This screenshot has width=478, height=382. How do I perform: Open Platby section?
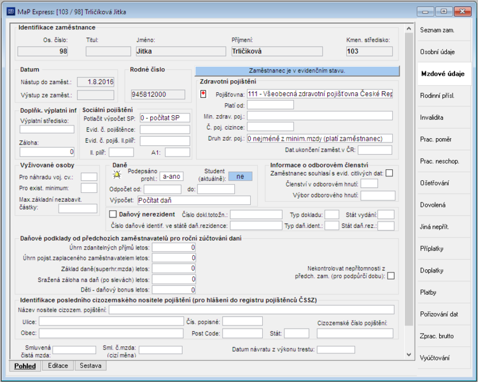coord(444,292)
